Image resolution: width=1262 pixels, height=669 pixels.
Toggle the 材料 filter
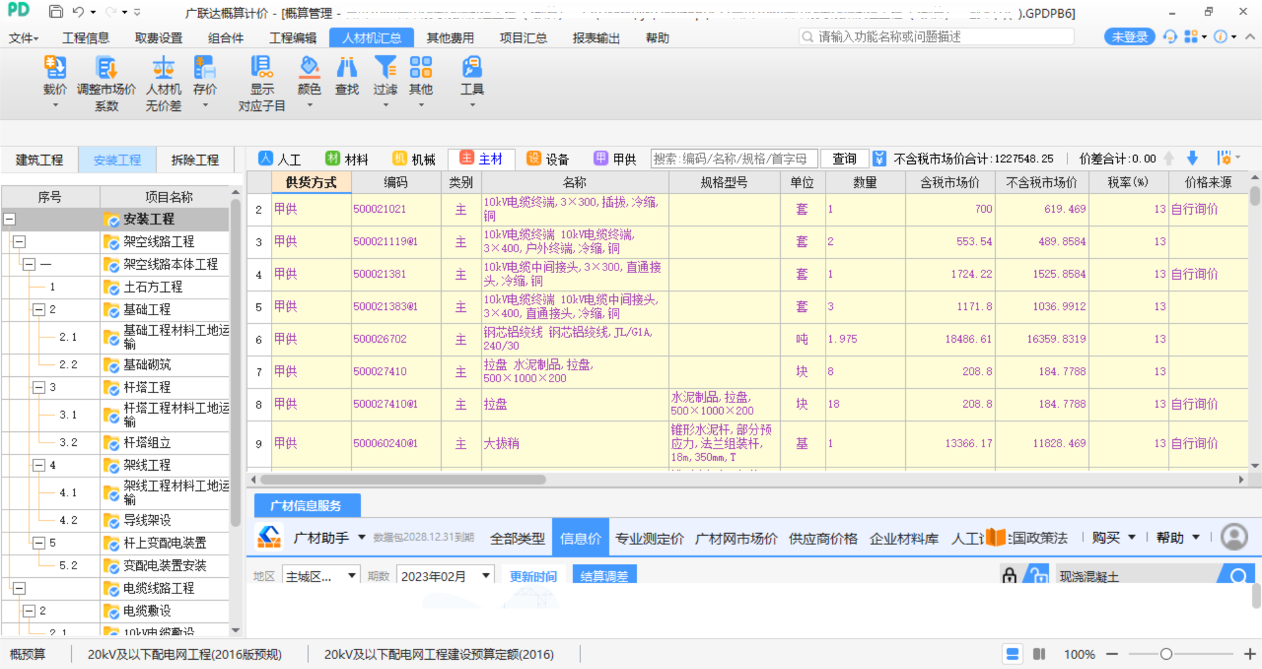pos(347,159)
